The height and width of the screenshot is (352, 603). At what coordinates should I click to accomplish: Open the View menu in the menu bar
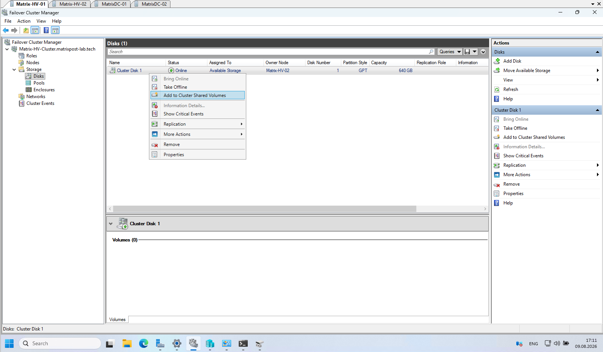click(x=41, y=21)
